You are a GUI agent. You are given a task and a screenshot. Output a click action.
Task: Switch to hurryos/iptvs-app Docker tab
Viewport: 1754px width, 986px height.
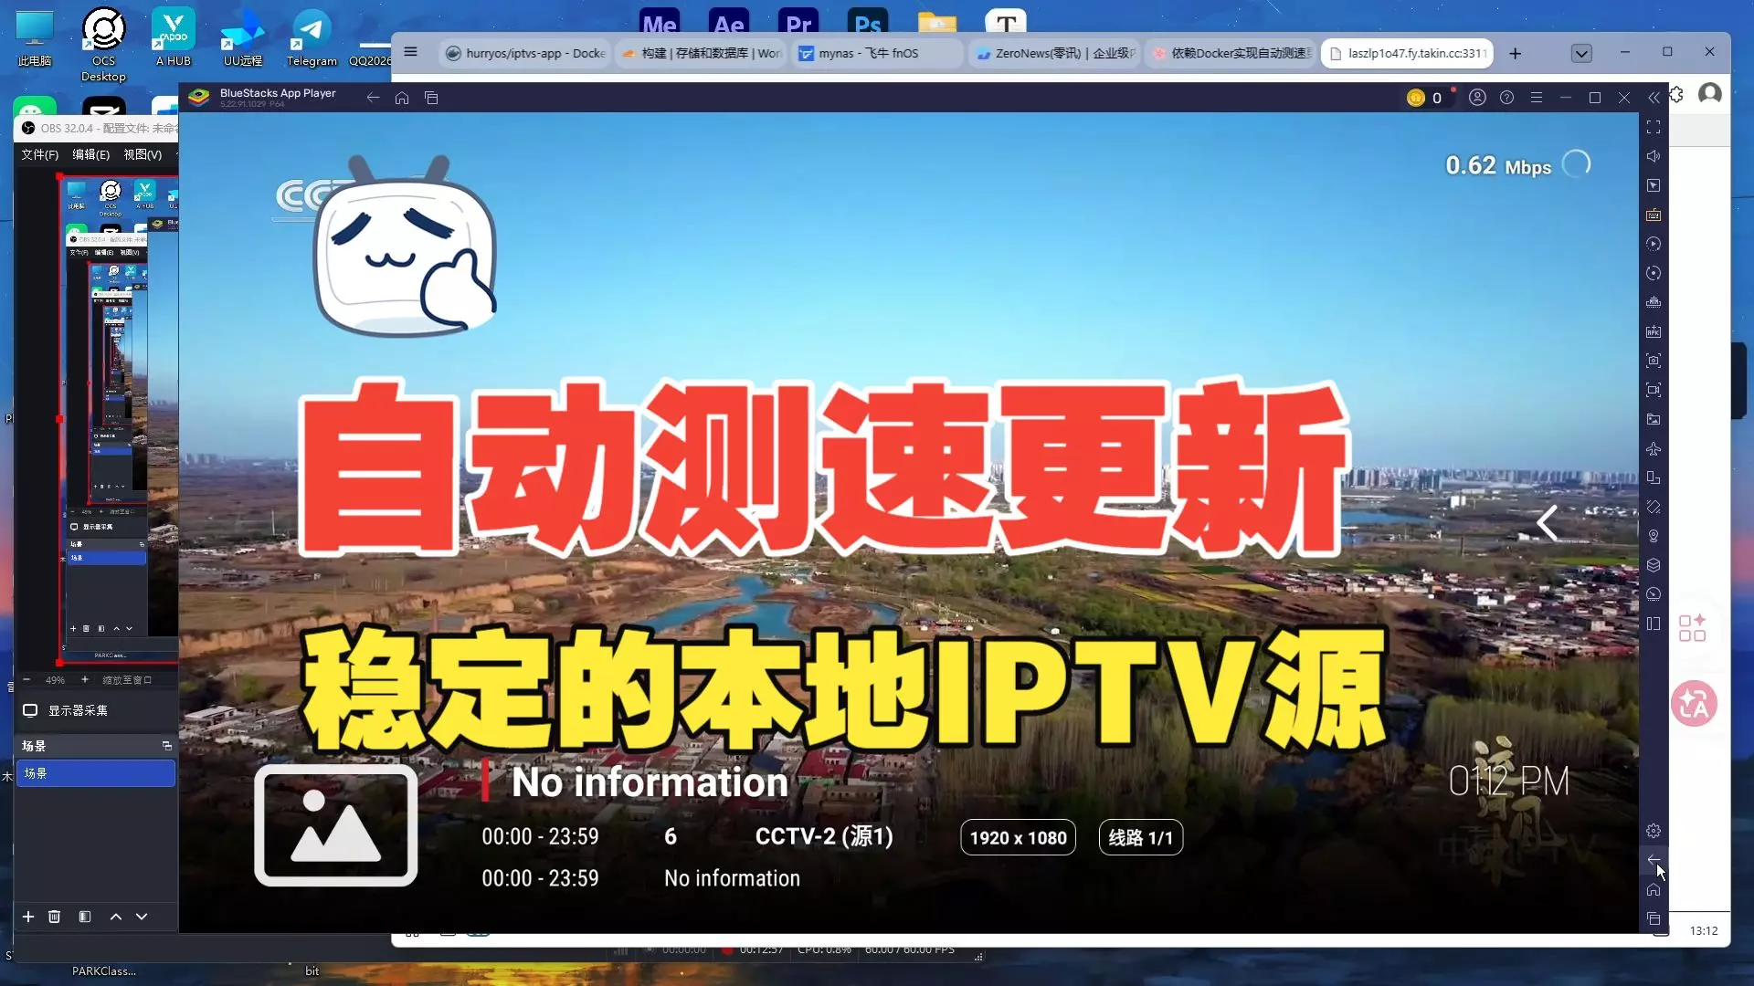tap(525, 53)
